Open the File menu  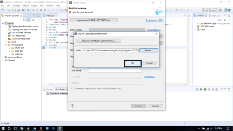pyautogui.click(x=3, y=5)
